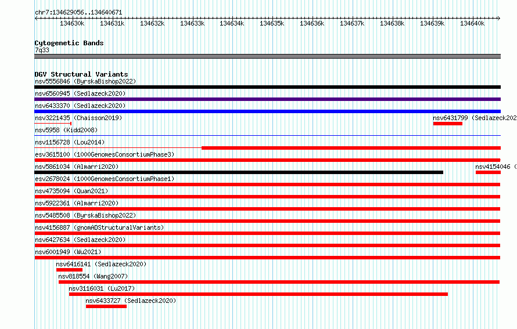Click the thin red nsv3221435 variant line
517x329 pixels.
[x=53, y=124]
